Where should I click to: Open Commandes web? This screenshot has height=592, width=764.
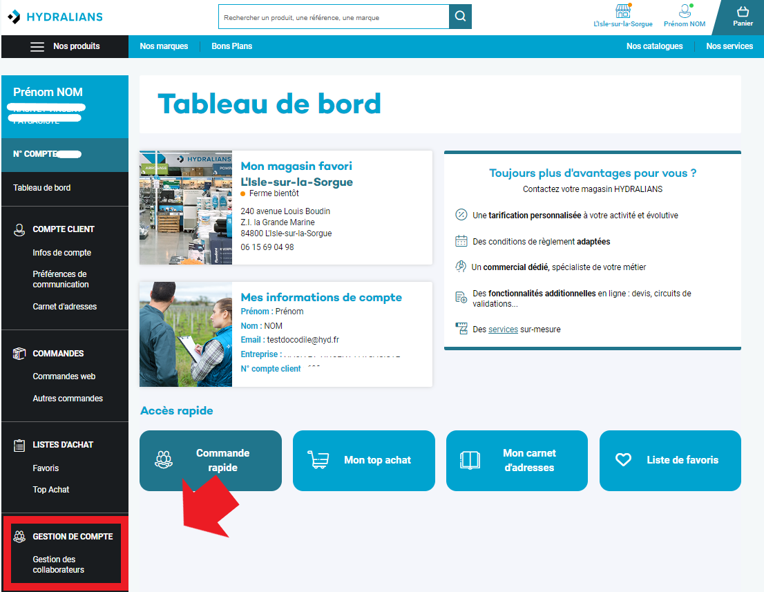click(x=64, y=376)
